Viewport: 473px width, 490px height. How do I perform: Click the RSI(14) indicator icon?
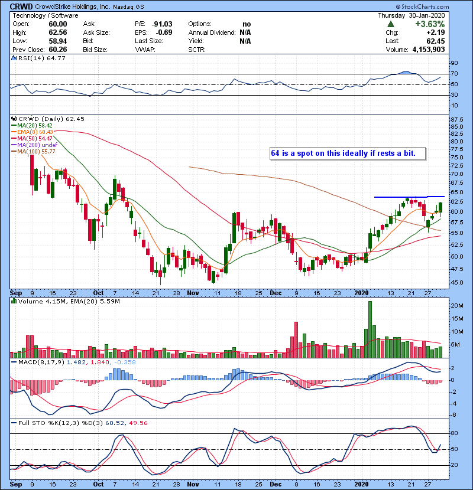tap(14, 58)
